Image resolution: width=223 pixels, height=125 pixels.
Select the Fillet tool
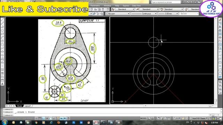220,73
